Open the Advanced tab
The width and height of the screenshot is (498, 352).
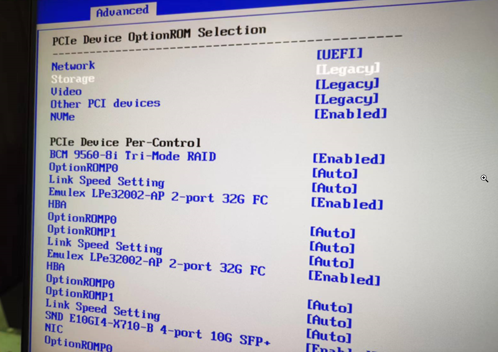[122, 11]
